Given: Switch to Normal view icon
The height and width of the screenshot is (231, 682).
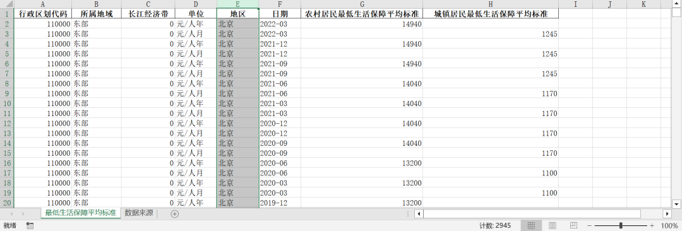Looking at the screenshot, I should click(530, 225).
